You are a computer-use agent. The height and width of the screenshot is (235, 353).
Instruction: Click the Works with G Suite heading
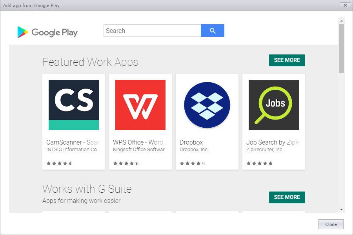click(x=87, y=189)
